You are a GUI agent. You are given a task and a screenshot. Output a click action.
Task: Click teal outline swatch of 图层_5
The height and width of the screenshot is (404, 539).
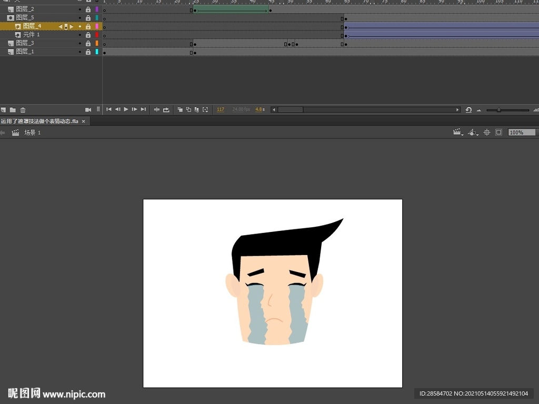click(97, 18)
